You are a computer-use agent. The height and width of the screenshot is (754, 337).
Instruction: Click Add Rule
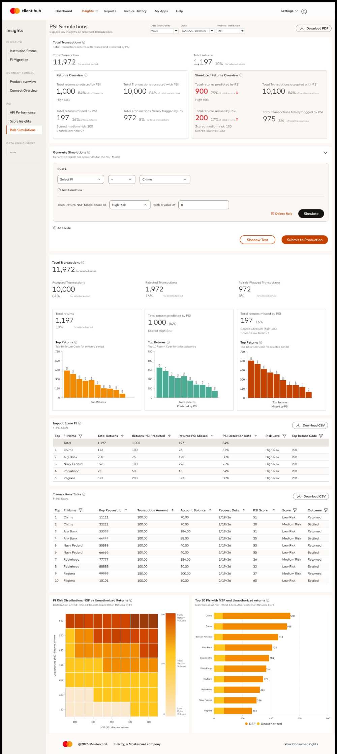click(62, 228)
